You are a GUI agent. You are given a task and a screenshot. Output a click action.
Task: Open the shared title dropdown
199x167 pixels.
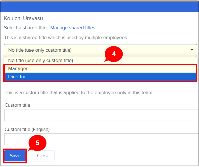(x=100, y=50)
